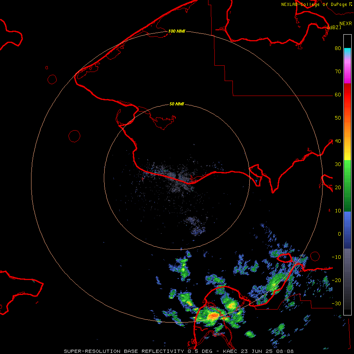The width and height of the screenshot is (354, 354).
Task: Click the 70 dBZ value on the color scale
Action: pos(338,72)
